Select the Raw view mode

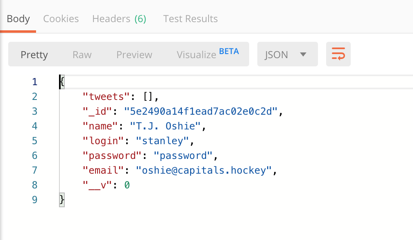tap(82, 54)
